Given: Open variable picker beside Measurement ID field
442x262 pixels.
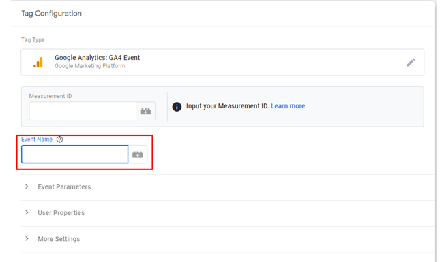Looking at the screenshot, I should (x=145, y=111).
